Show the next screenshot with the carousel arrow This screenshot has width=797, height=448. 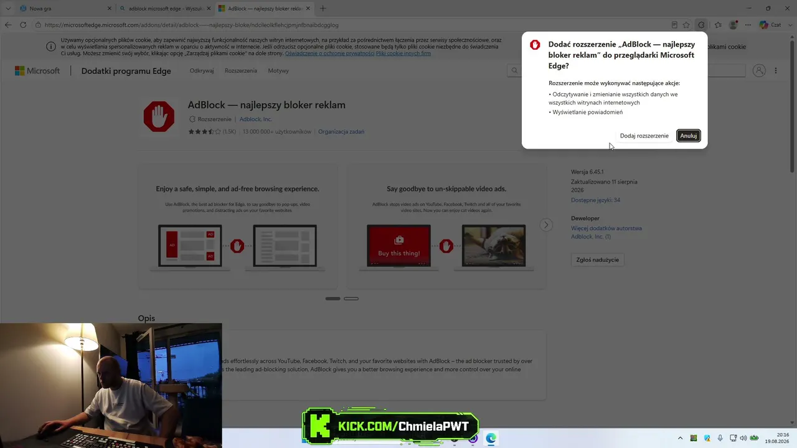546,225
